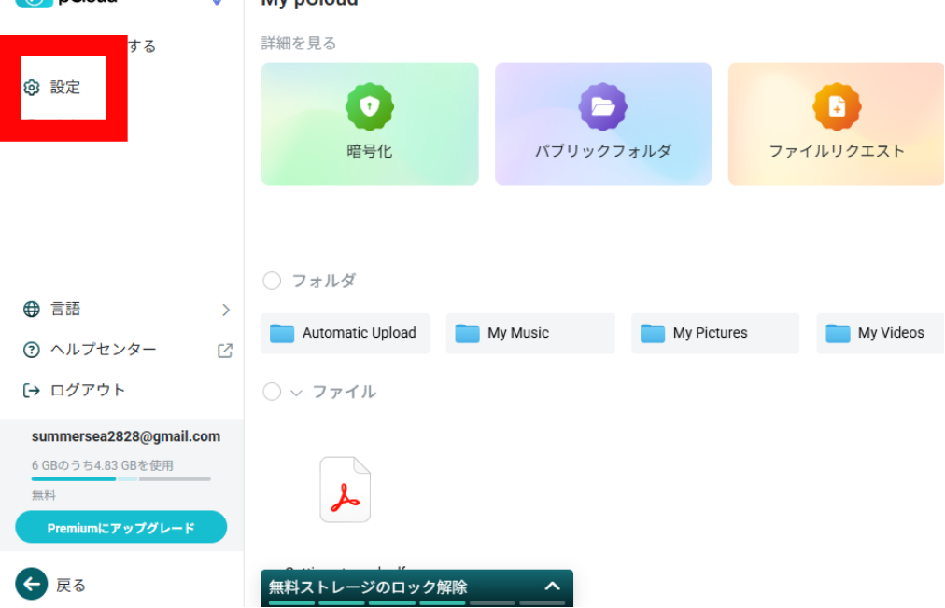Click the external link icon beside ヘルプセンター
Image resolution: width=945 pixels, height=608 pixels.
(x=225, y=351)
